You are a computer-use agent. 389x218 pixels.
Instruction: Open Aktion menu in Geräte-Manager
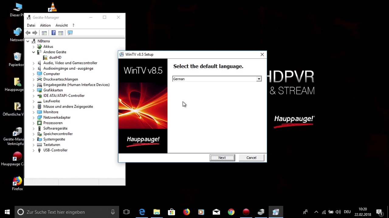45,25
